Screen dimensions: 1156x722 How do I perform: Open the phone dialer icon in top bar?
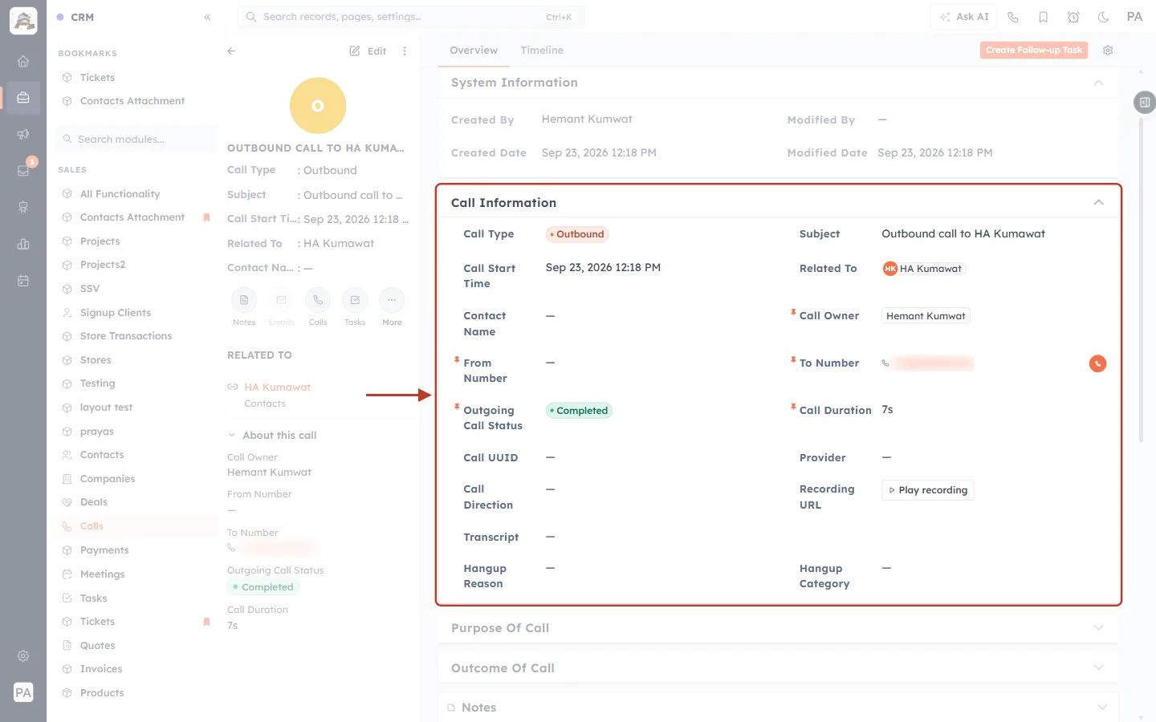click(x=1013, y=17)
